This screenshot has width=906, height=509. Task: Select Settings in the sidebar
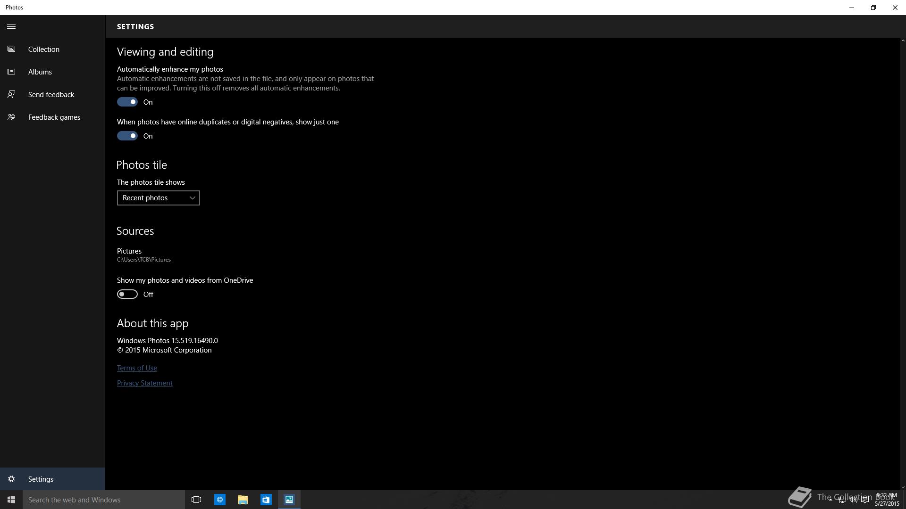[x=52, y=479]
